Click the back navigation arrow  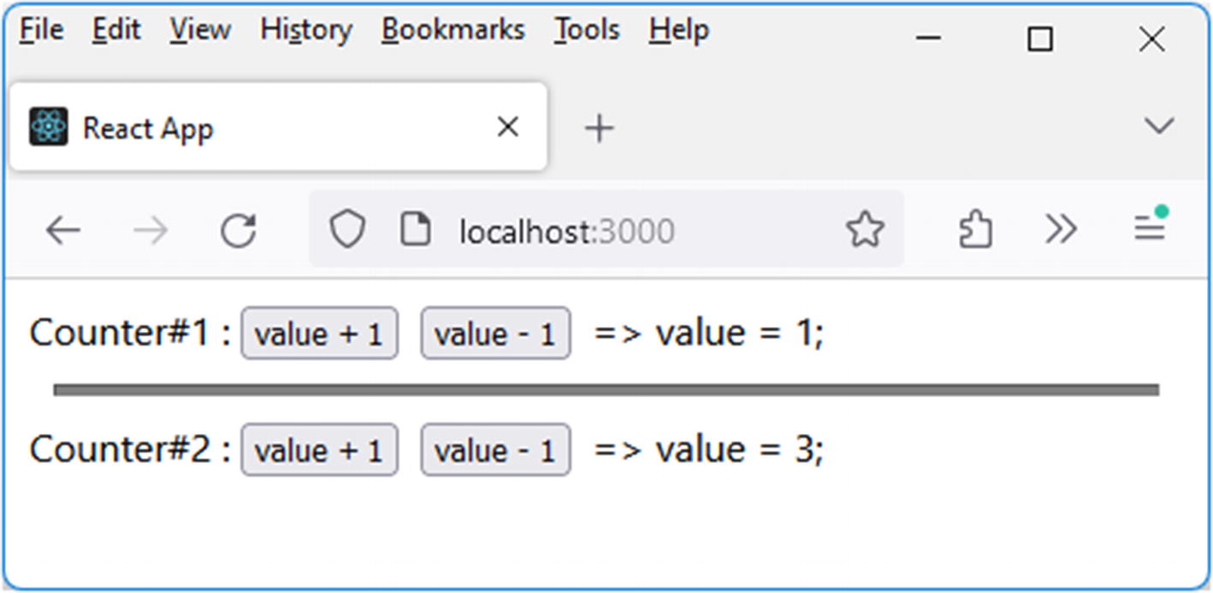point(62,230)
